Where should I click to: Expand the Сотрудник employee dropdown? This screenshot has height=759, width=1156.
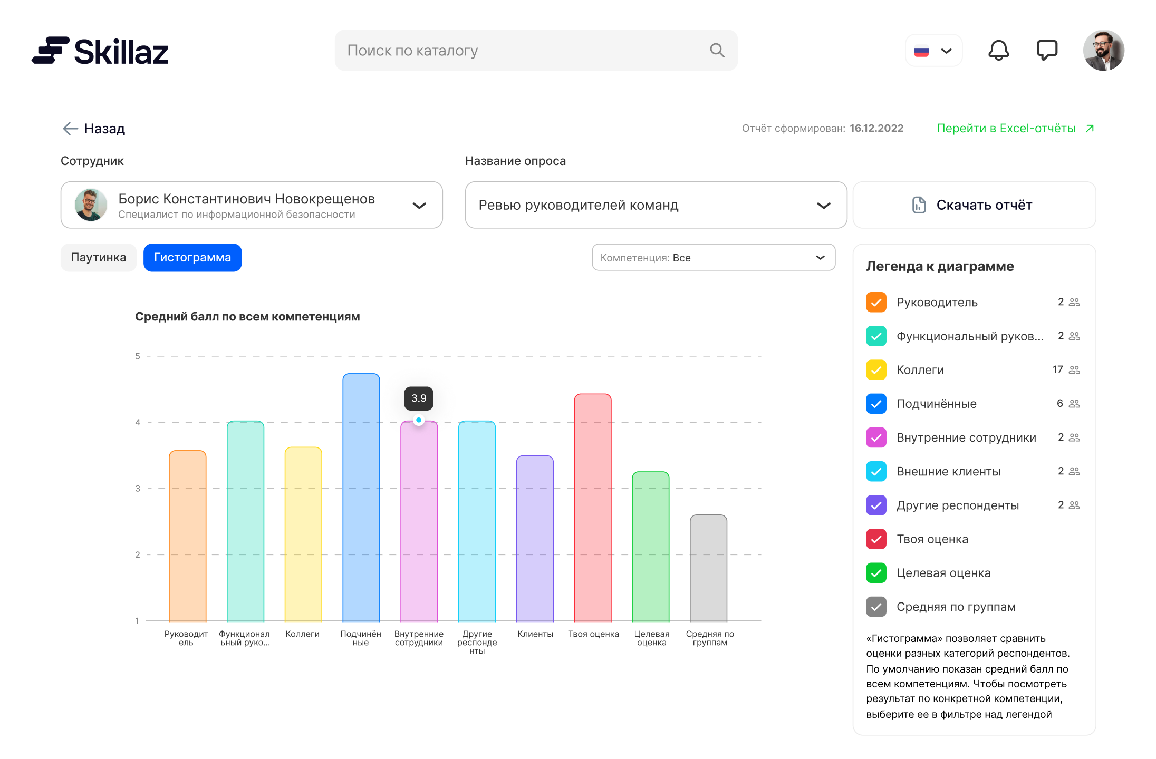(419, 206)
